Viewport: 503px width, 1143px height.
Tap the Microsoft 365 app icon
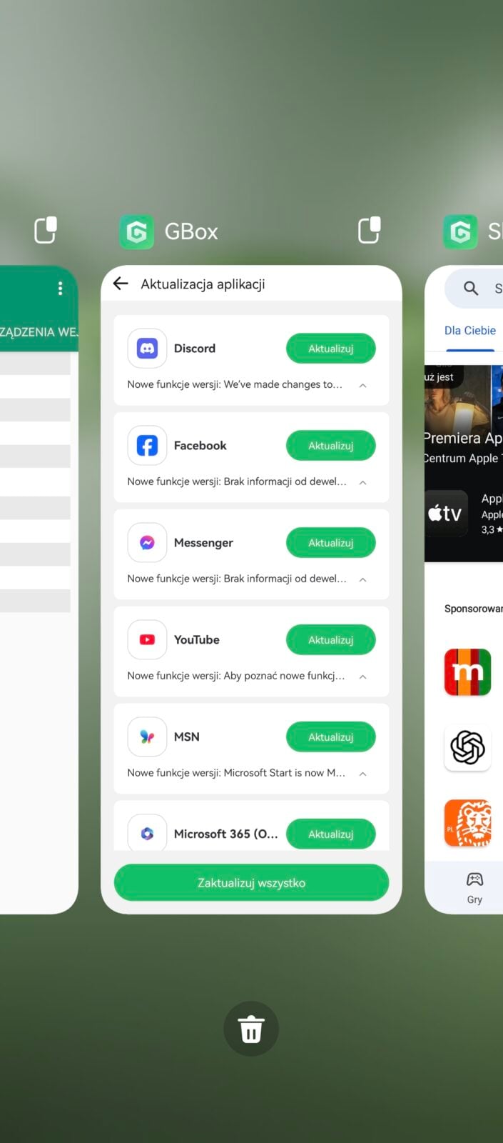tap(147, 832)
